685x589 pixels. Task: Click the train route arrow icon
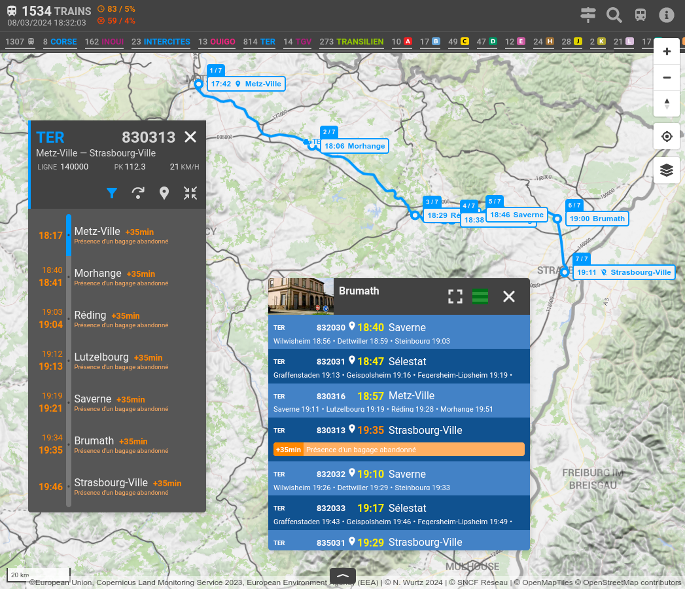(138, 193)
